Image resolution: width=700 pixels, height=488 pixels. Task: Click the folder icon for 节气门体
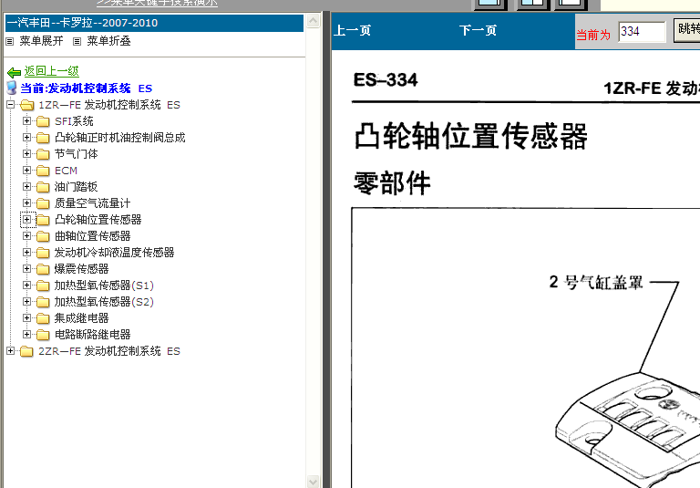43,154
